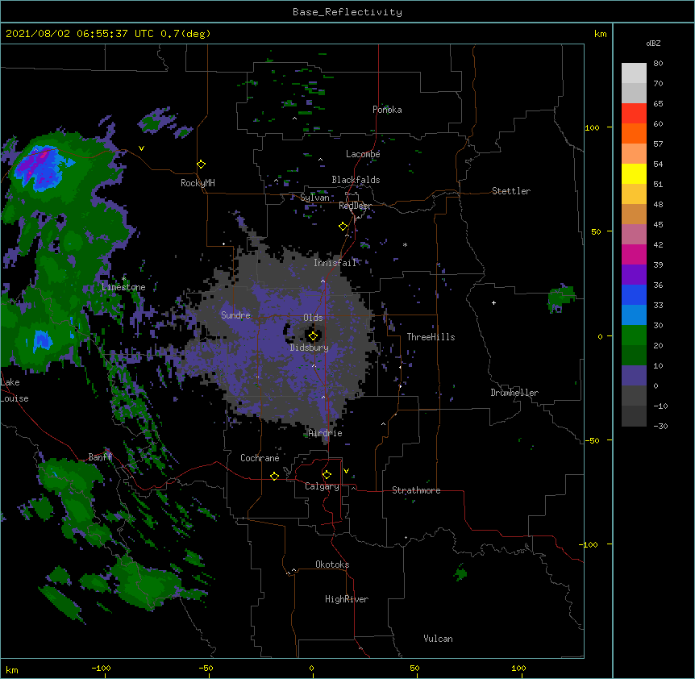Click the yellow marker above Calgary label
695x679 pixels.
click(x=327, y=475)
